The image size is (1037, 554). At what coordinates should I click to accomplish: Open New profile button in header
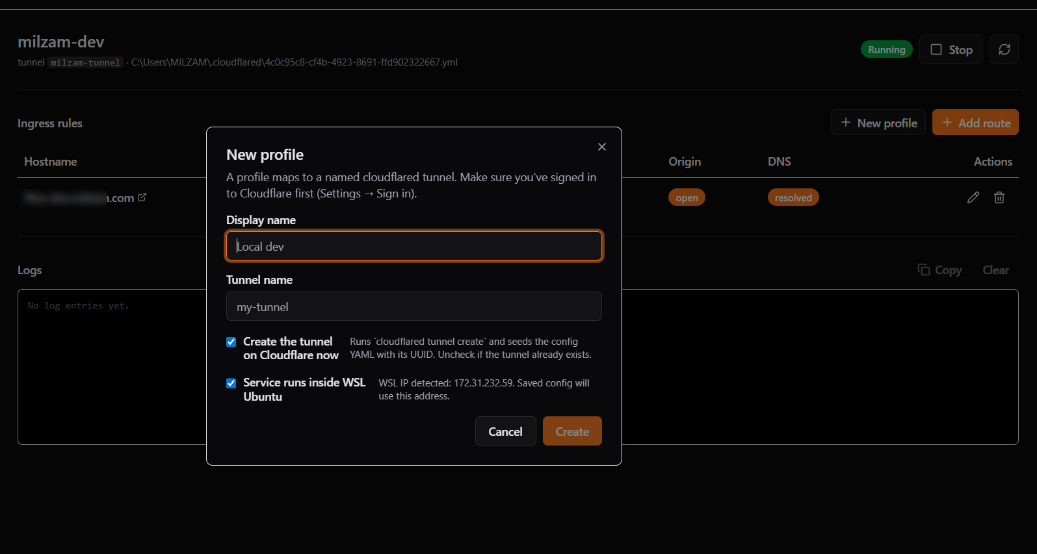click(878, 123)
